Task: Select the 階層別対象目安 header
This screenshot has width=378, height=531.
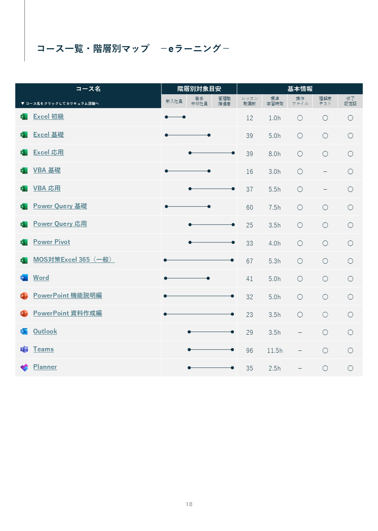Action: 199,89
